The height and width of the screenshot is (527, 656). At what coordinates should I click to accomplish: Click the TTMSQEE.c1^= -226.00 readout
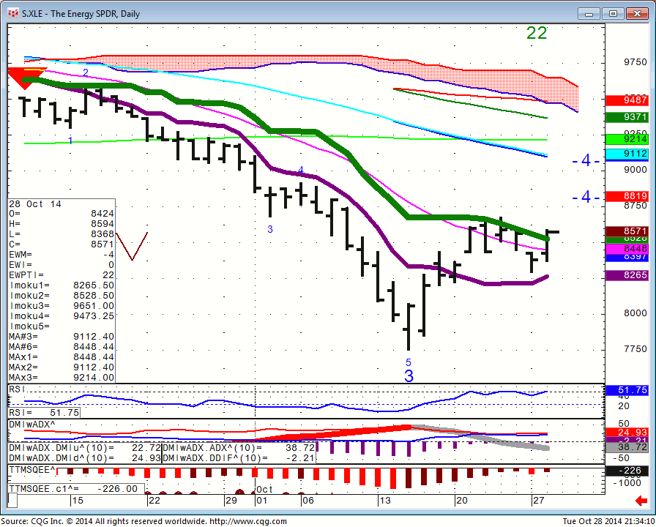click(x=77, y=488)
